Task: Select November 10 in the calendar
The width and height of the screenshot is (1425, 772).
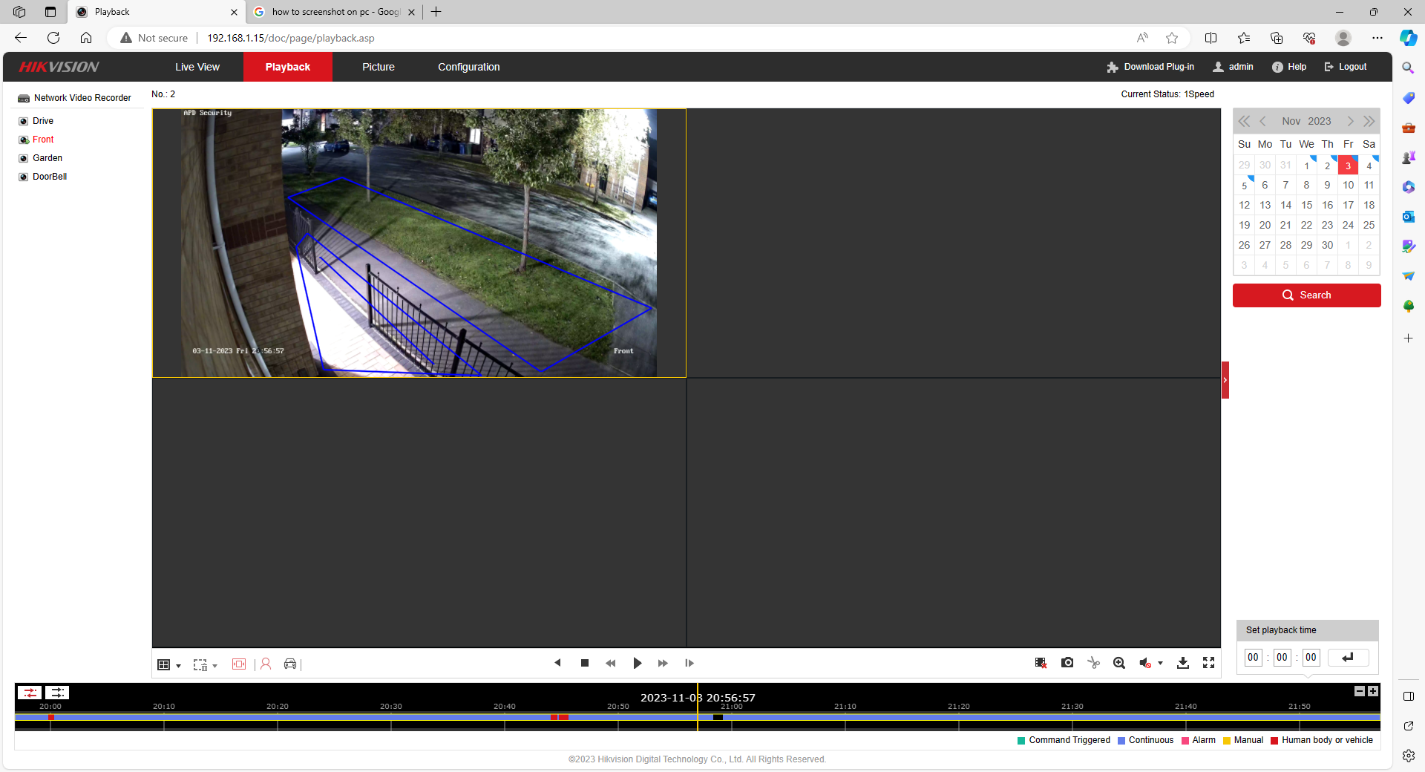Action: [1348, 185]
